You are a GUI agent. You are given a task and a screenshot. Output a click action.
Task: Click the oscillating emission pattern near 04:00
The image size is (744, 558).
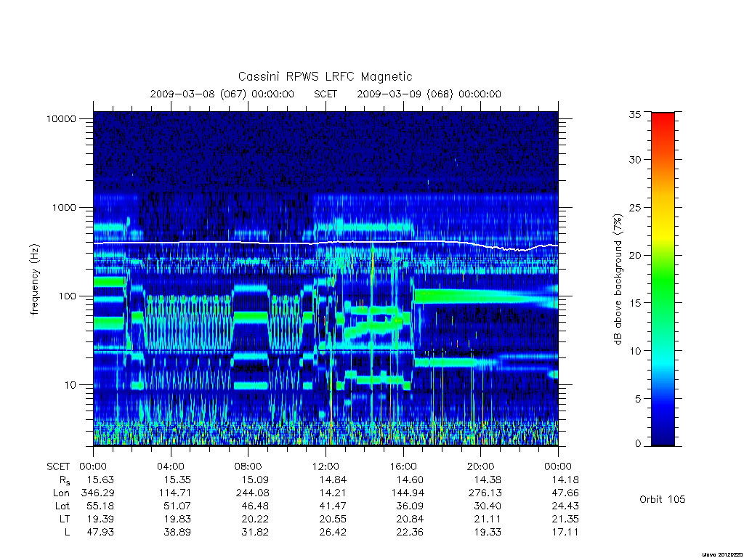point(187,323)
